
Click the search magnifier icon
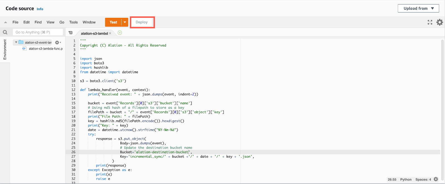click(5, 32)
